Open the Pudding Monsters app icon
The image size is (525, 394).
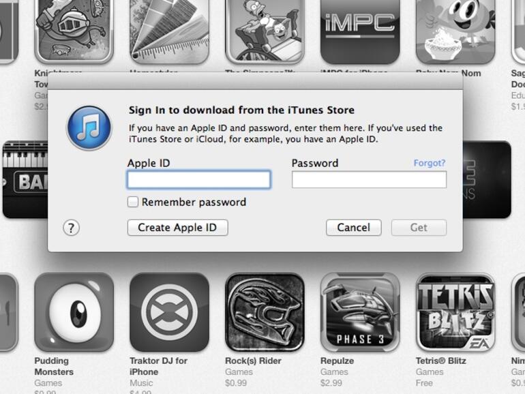point(74,312)
